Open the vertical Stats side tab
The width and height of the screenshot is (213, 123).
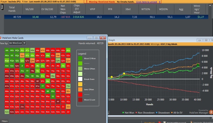point(2,7)
